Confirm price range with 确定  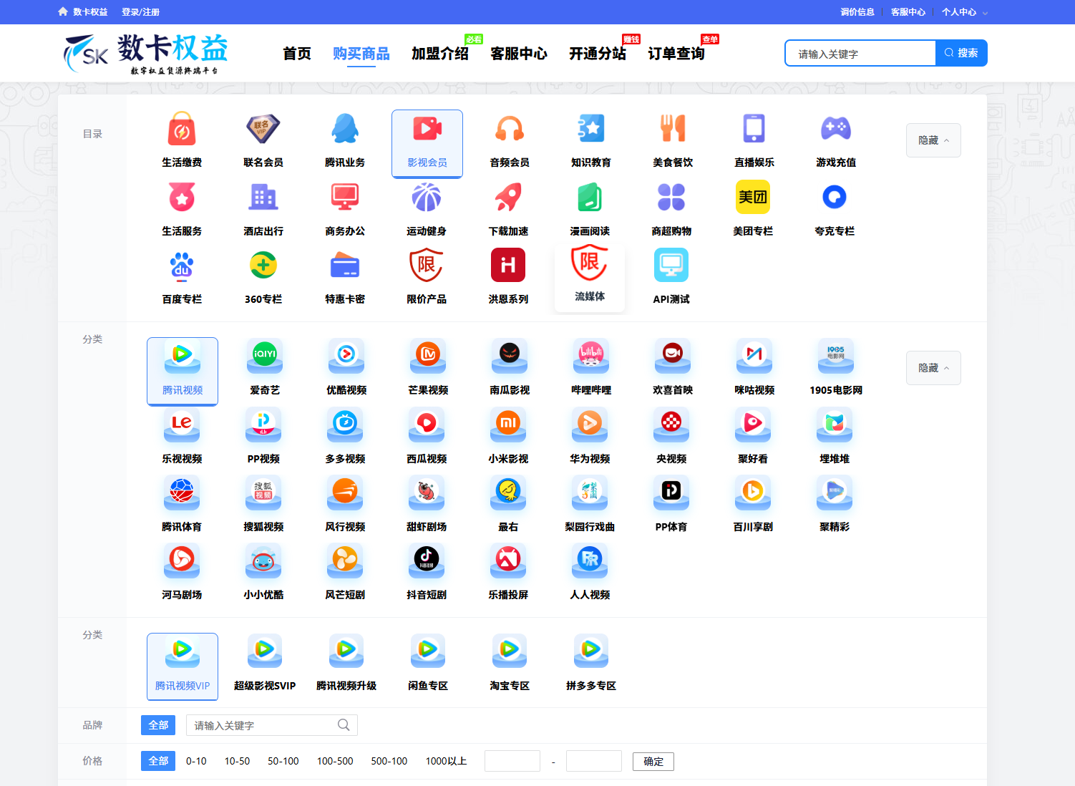[x=653, y=762]
